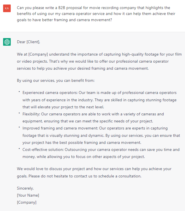The image size is (185, 211).
Task: Click the "Flexibility" bullet text
Action: 32,114
